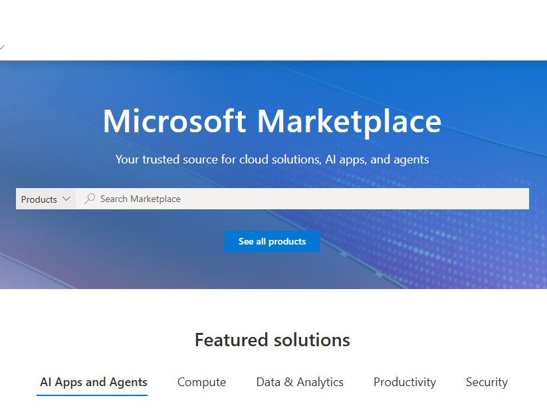Switch to the Compute tab
547x416 pixels.
[201, 382]
